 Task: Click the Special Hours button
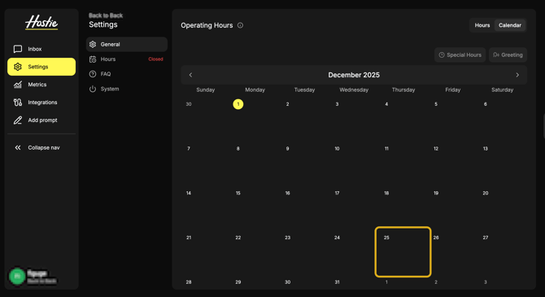pos(460,55)
